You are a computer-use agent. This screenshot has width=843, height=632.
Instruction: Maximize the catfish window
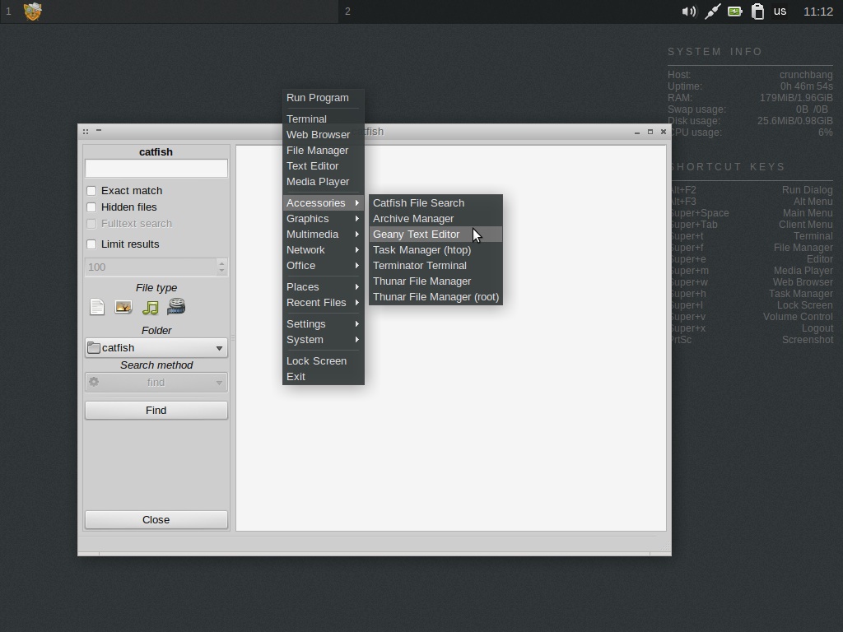click(650, 132)
